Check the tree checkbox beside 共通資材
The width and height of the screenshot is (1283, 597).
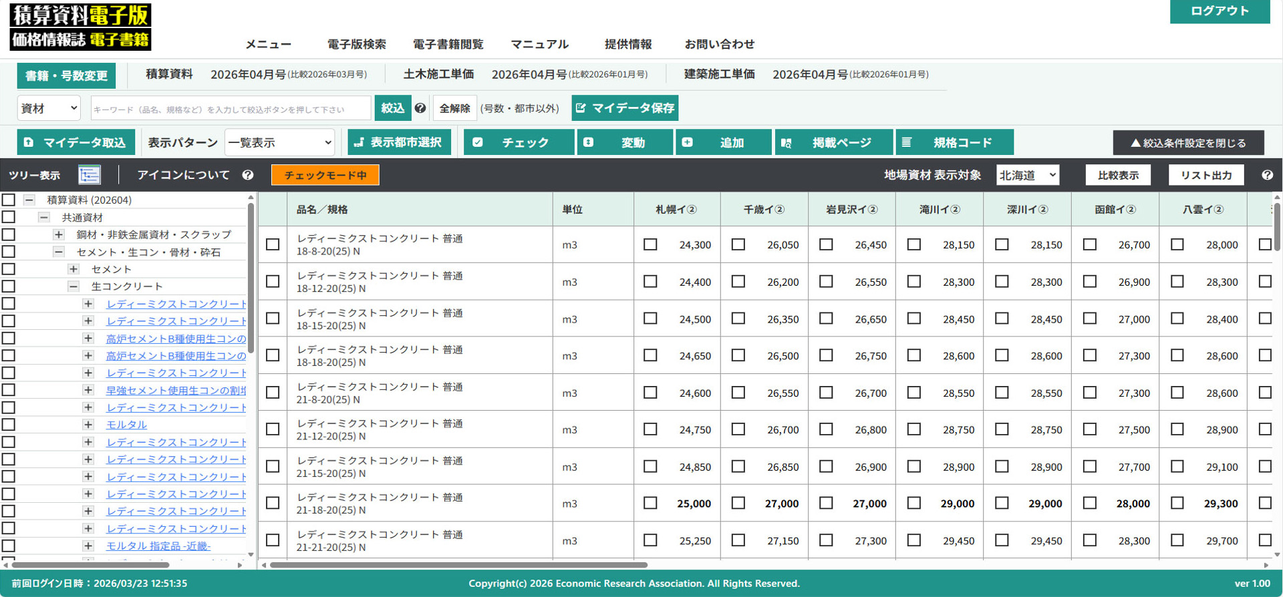coord(9,217)
